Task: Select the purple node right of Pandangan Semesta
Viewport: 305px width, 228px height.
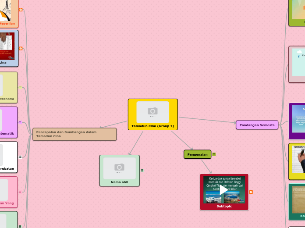Action: coord(298,121)
